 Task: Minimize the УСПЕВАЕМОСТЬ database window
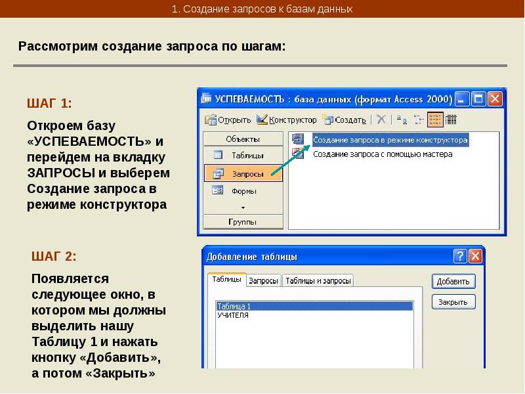click(462, 99)
